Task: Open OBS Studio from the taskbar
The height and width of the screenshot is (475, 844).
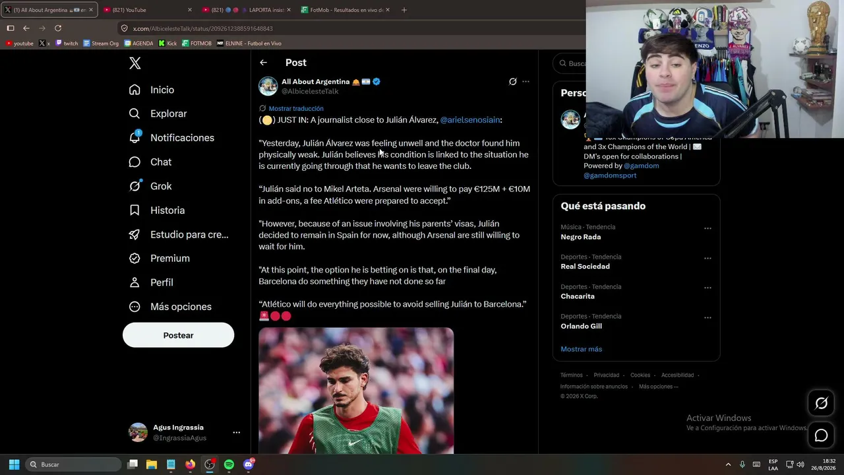Action: 210,464
